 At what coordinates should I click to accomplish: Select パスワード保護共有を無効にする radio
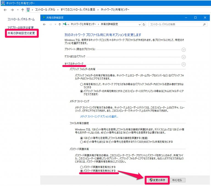pos(81,171)
